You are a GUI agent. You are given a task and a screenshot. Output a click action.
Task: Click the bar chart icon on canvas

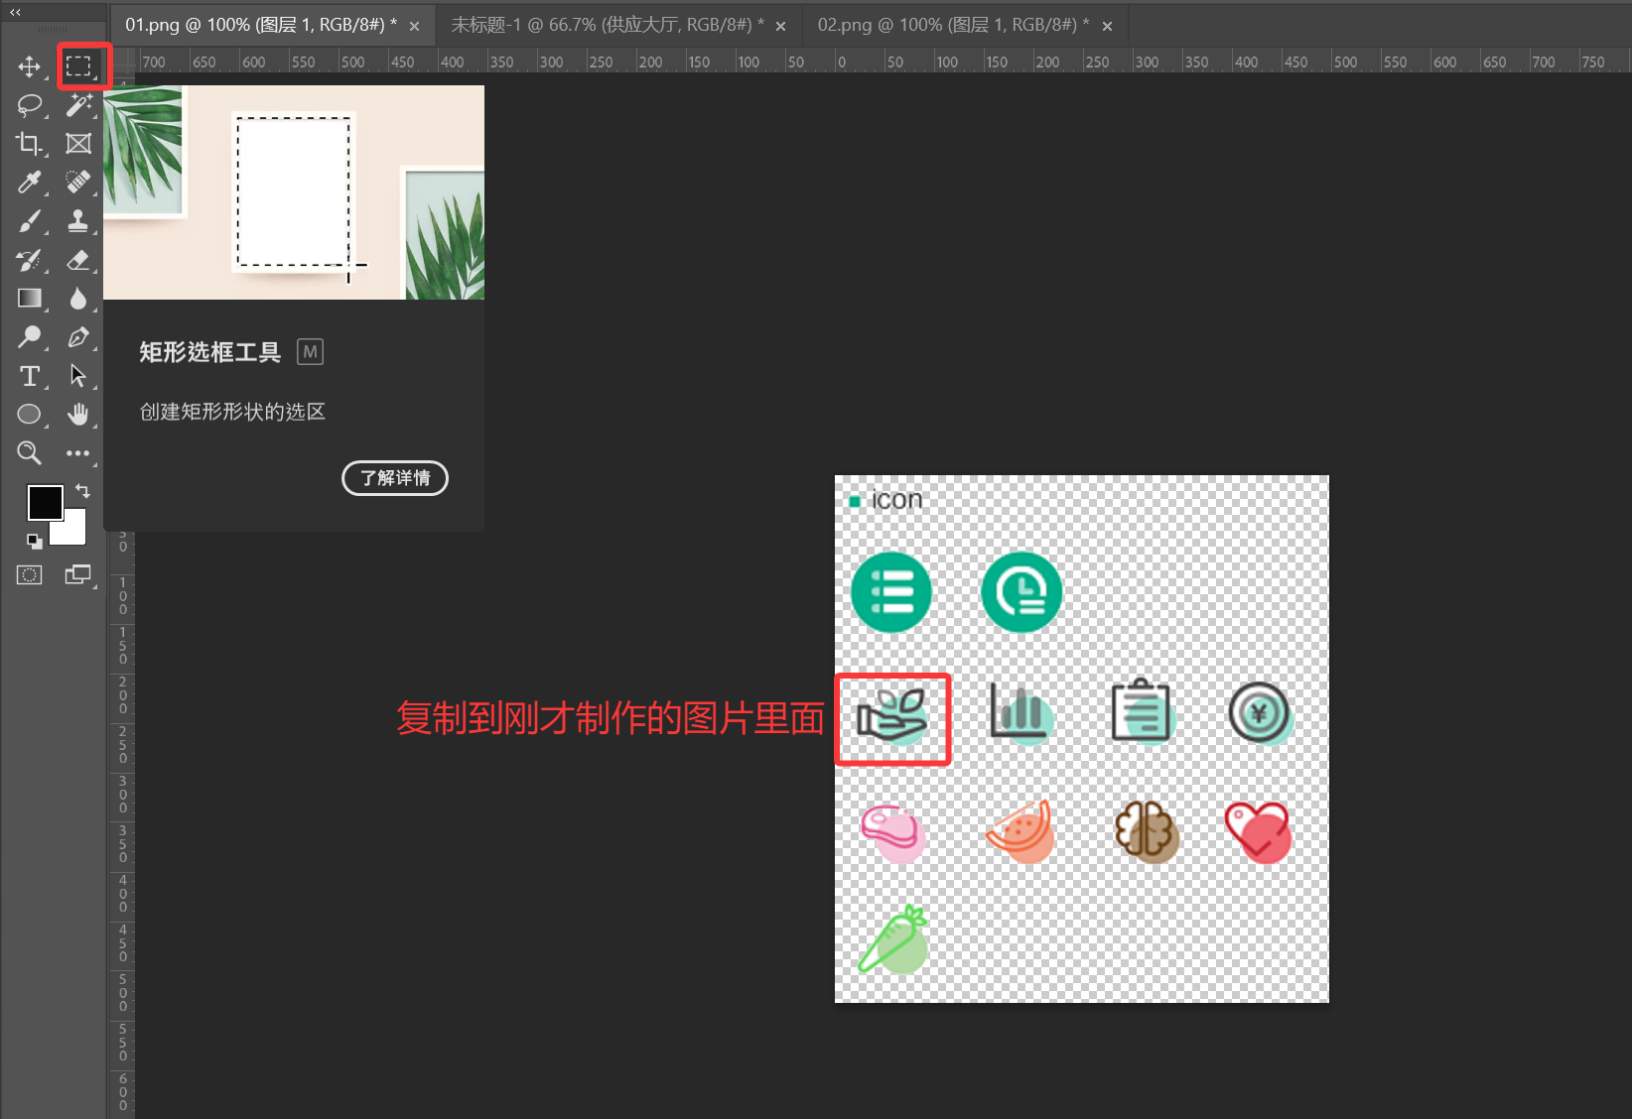coord(1021,712)
